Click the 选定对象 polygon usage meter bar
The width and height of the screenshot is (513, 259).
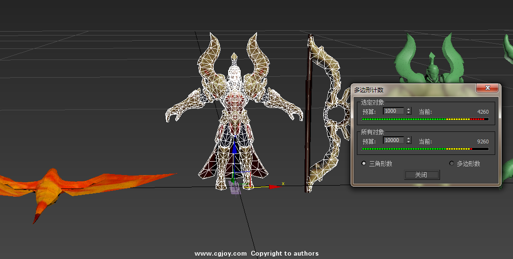[425, 119]
